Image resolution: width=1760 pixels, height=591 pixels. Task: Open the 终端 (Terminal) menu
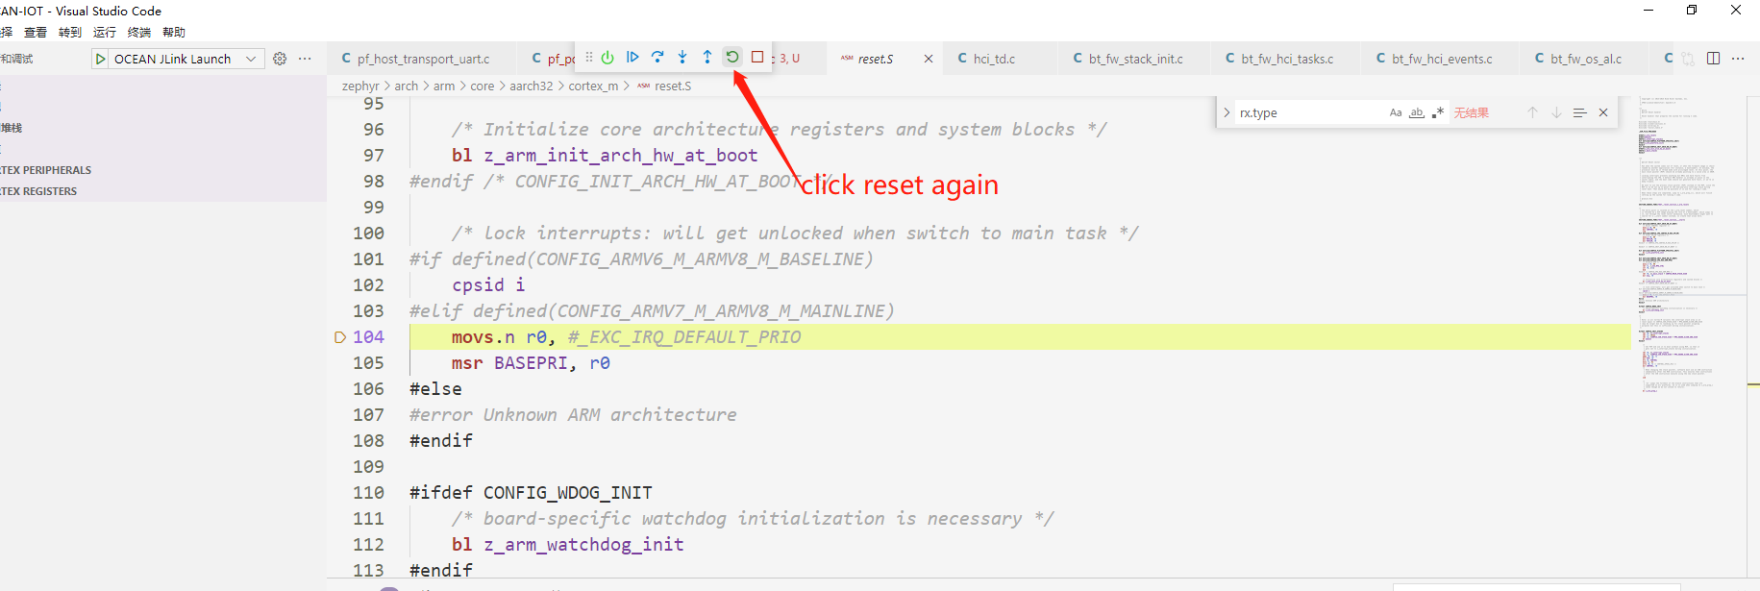(x=139, y=32)
